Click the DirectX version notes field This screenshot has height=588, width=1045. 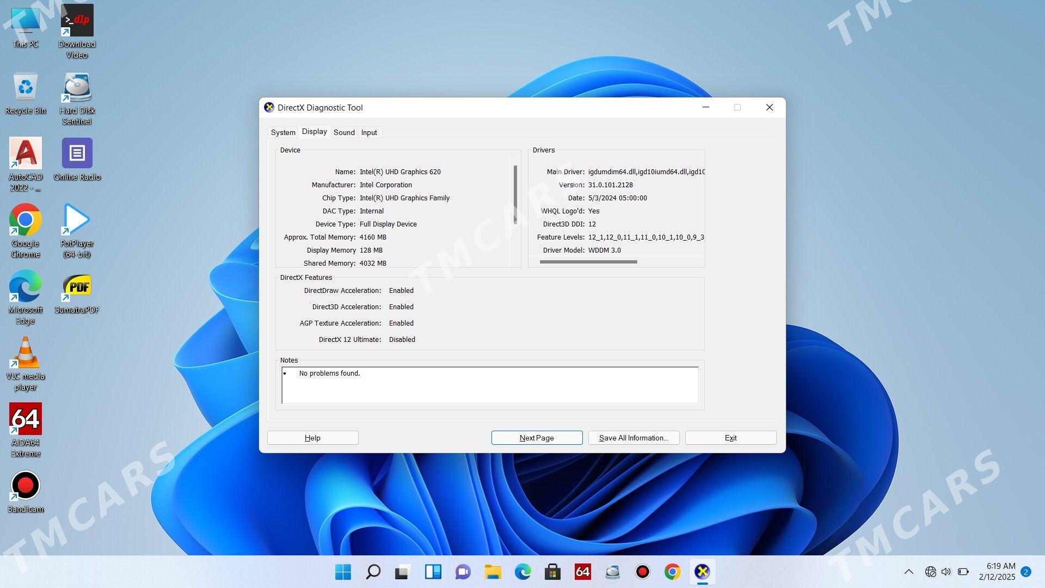click(491, 384)
